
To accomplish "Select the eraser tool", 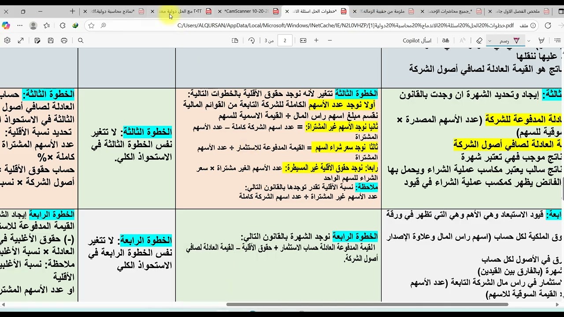I will pyautogui.click(x=479, y=41).
